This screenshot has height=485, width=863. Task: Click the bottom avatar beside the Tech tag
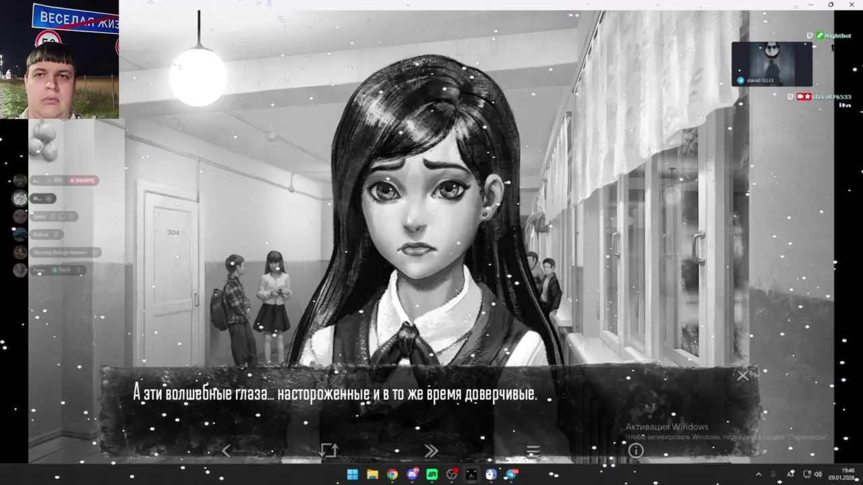(x=20, y=270)
